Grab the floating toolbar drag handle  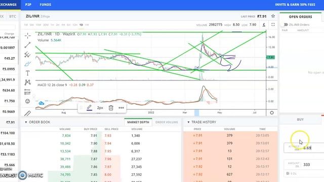pyautogui.click(x=81, y=108)
